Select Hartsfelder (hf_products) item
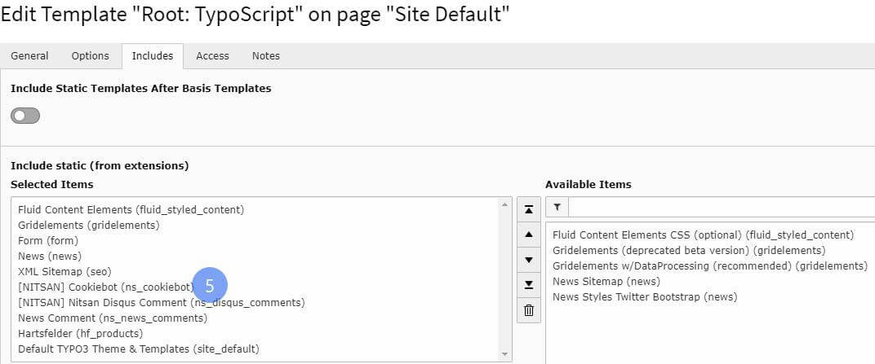875x364 pixels. (80, 333)
